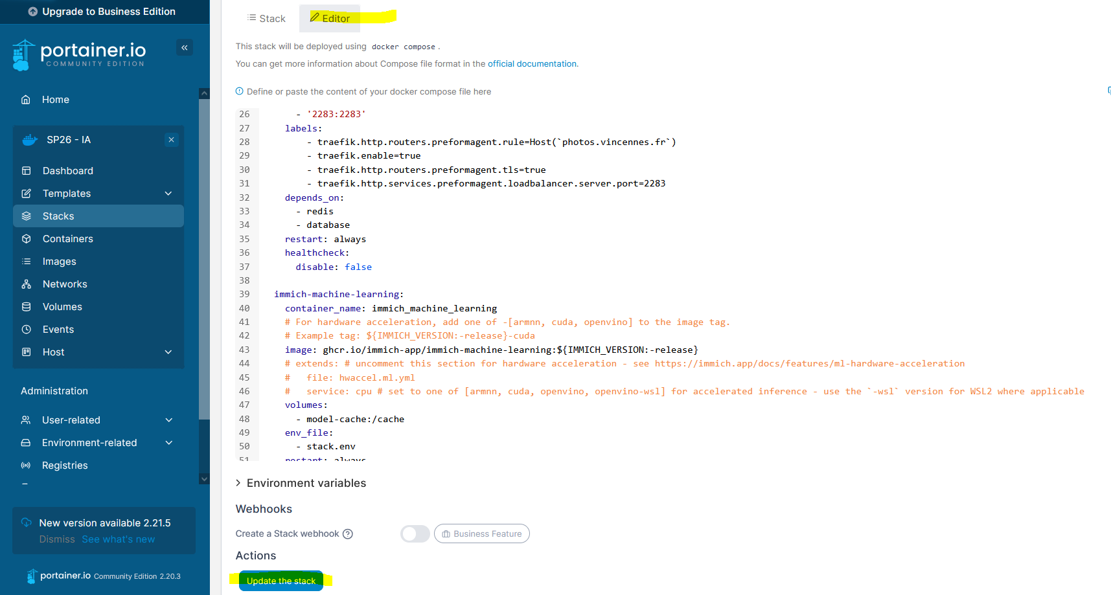This screenshot has height=595, width=1111.
Task: Click the Business Feature badge
Action: pos(482,534)
